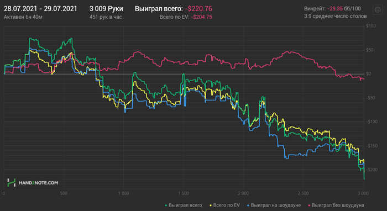
Task: Select the date range 28.07.2021 - 29.07.2021
Action: click(x=40, y=9)
